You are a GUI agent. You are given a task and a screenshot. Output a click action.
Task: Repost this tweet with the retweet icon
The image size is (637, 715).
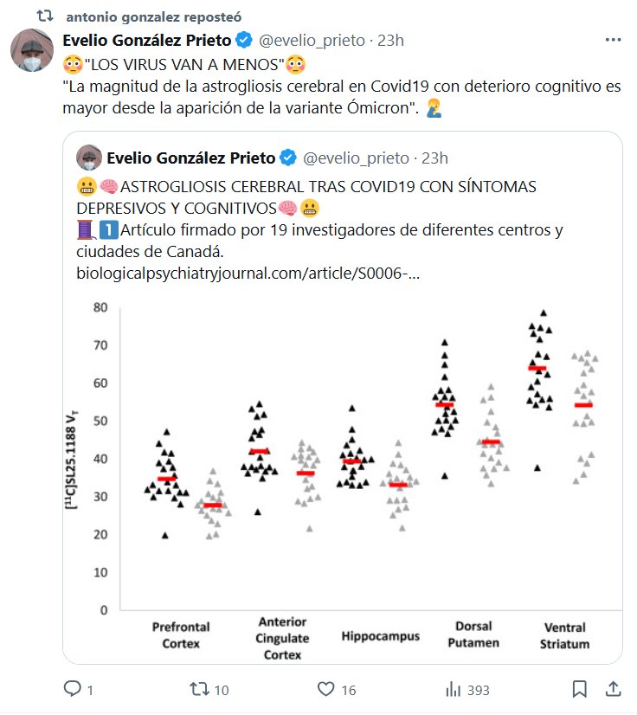tap(199, 689)
